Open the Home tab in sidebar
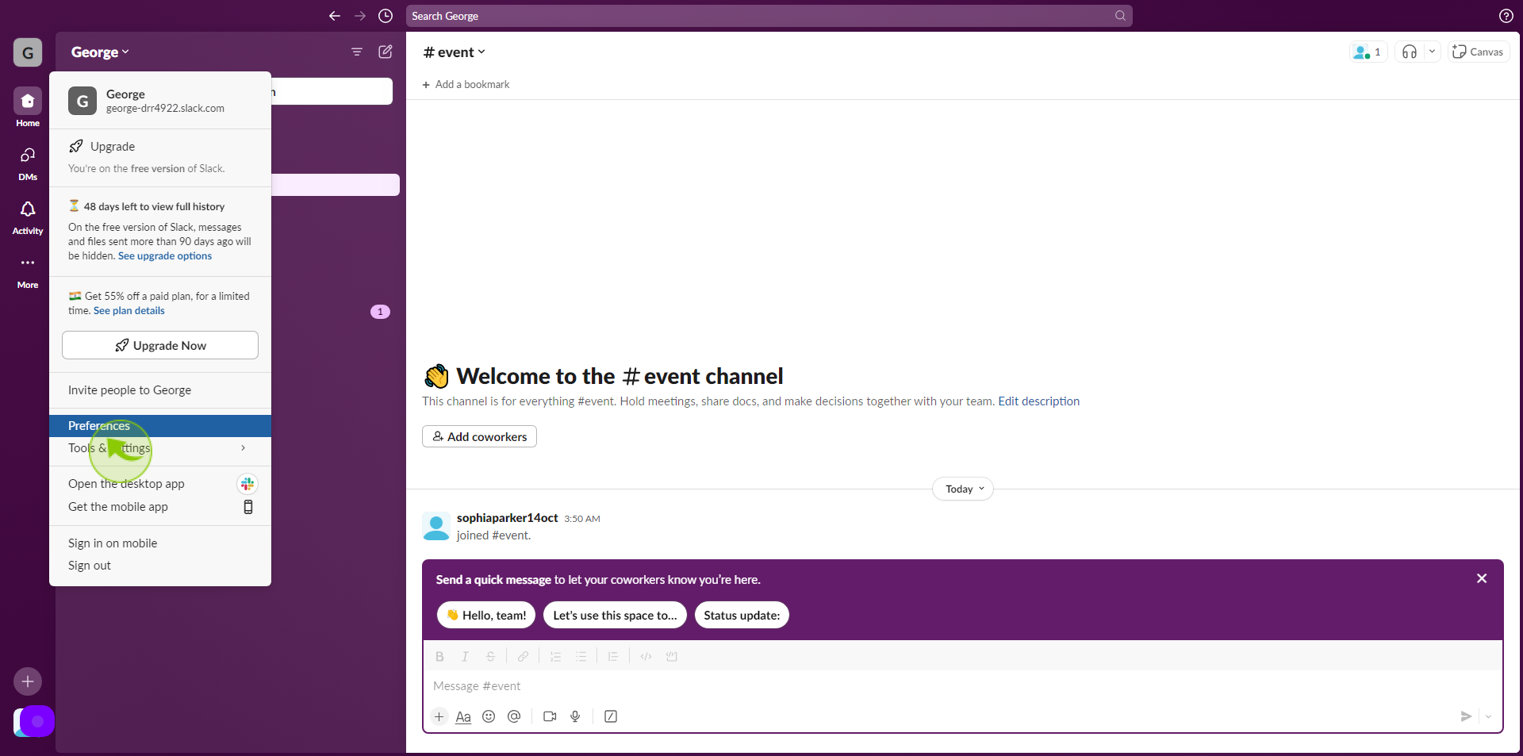The width and height of the screenshot is (1523, 756). point(28,107)
